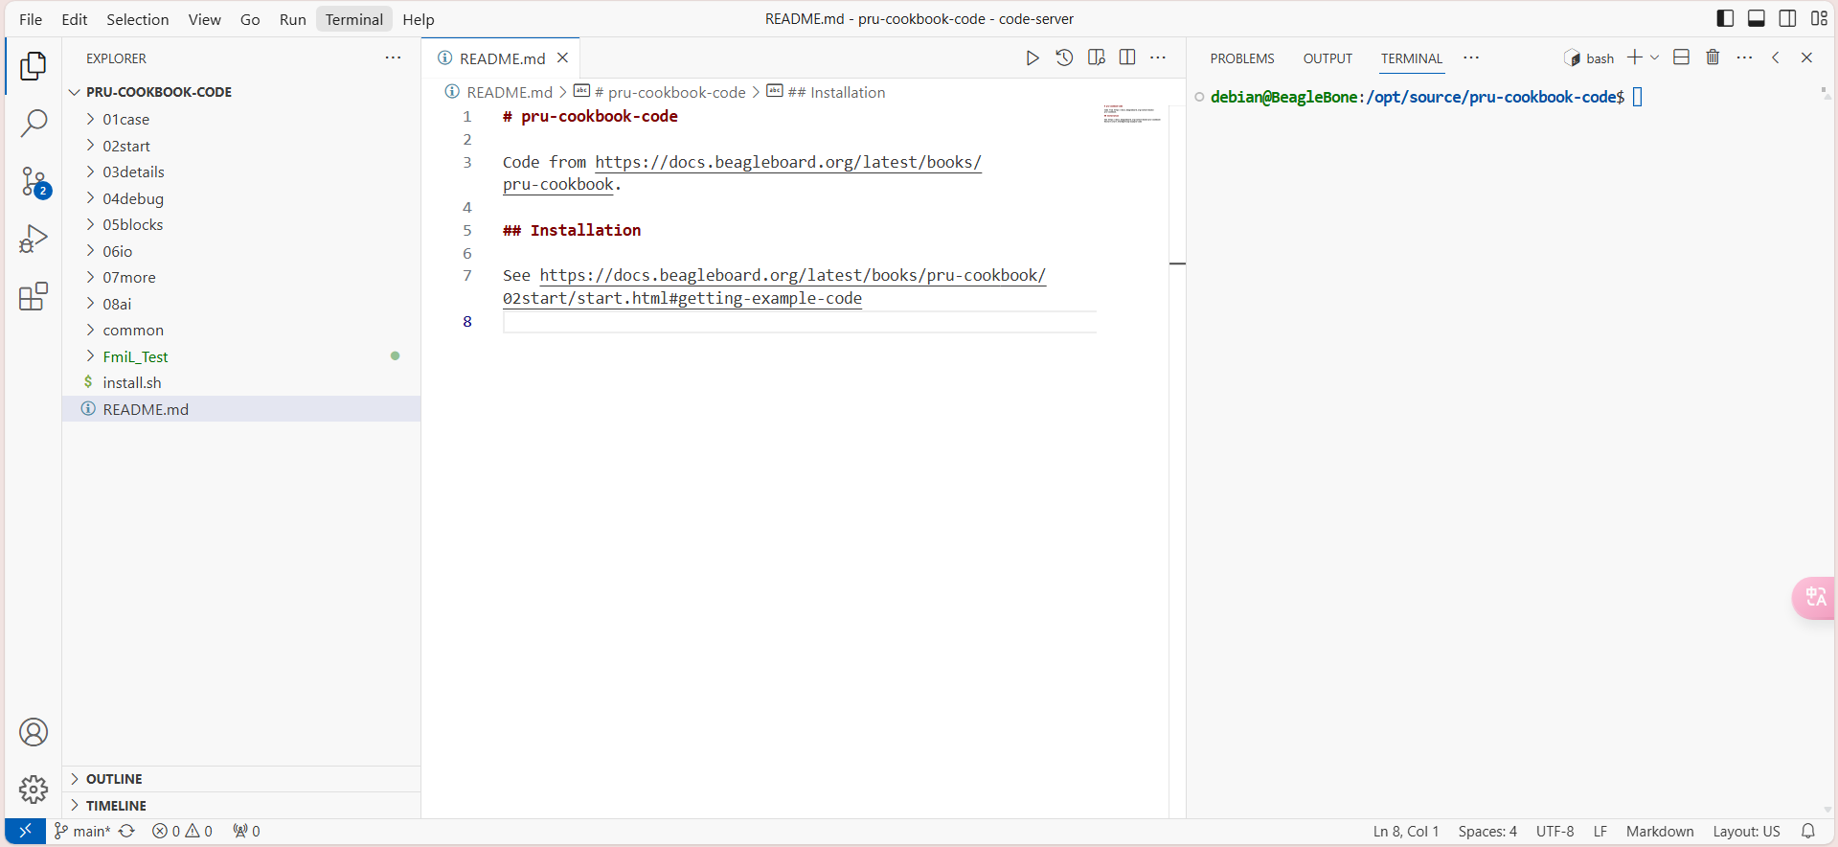Change UTF-8 file encoding
1838x847 pixels.
coord(1554,832)
